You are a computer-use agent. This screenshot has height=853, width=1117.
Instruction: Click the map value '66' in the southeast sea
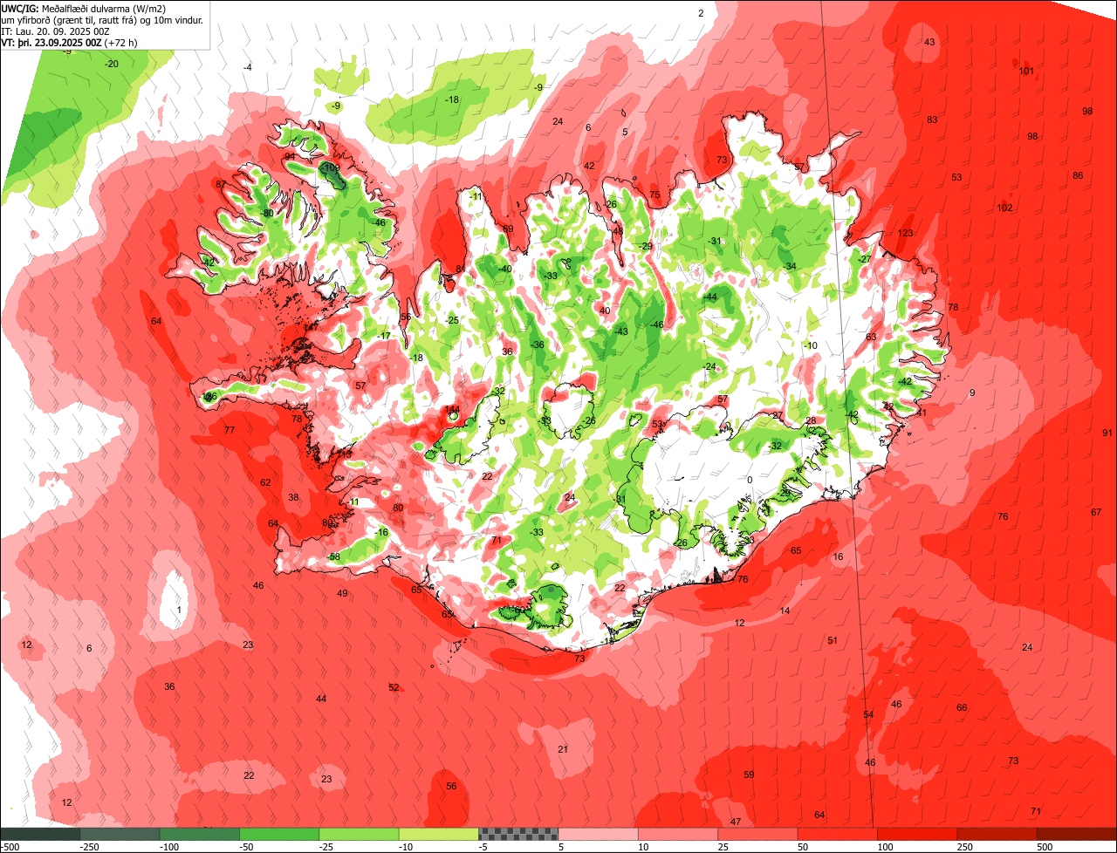(962, 707)
